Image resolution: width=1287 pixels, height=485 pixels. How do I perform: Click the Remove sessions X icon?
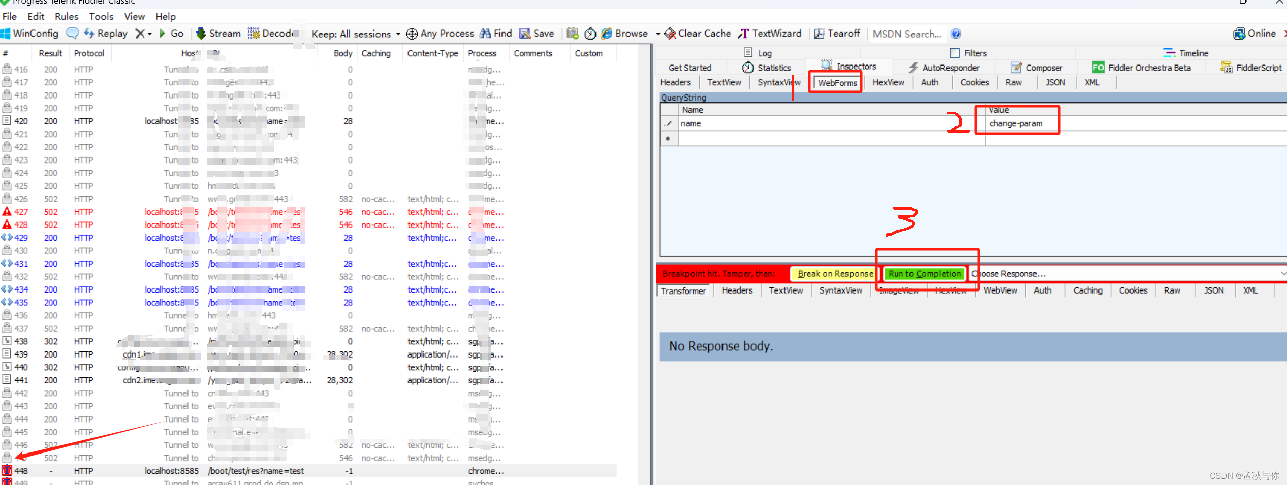pyautogui.click(x=140, y=34)
